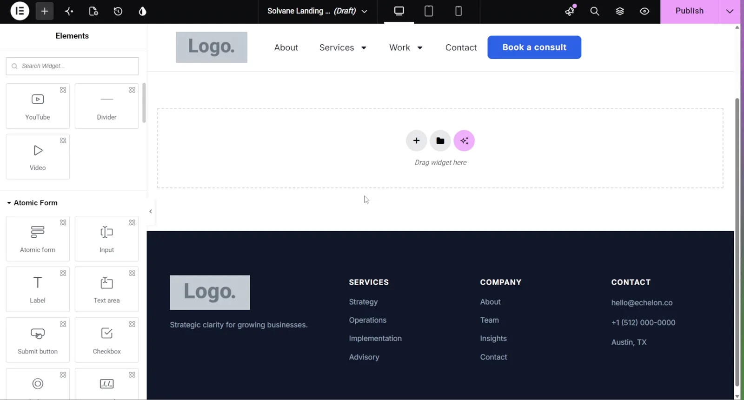Select the Atomic form widget

tap(38, 239)
